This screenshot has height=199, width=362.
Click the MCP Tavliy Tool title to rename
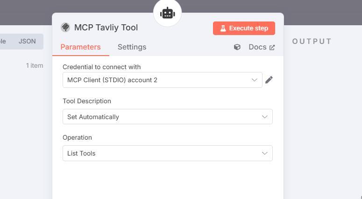pos(106,28)
